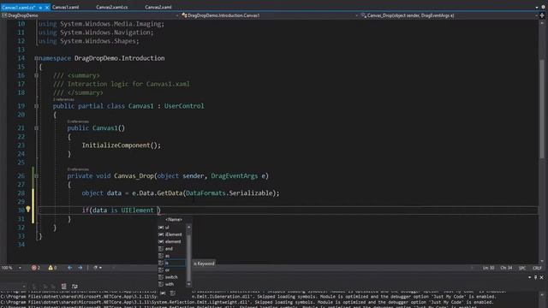Click Ch 34 column indicator

[x=506, y=268]
